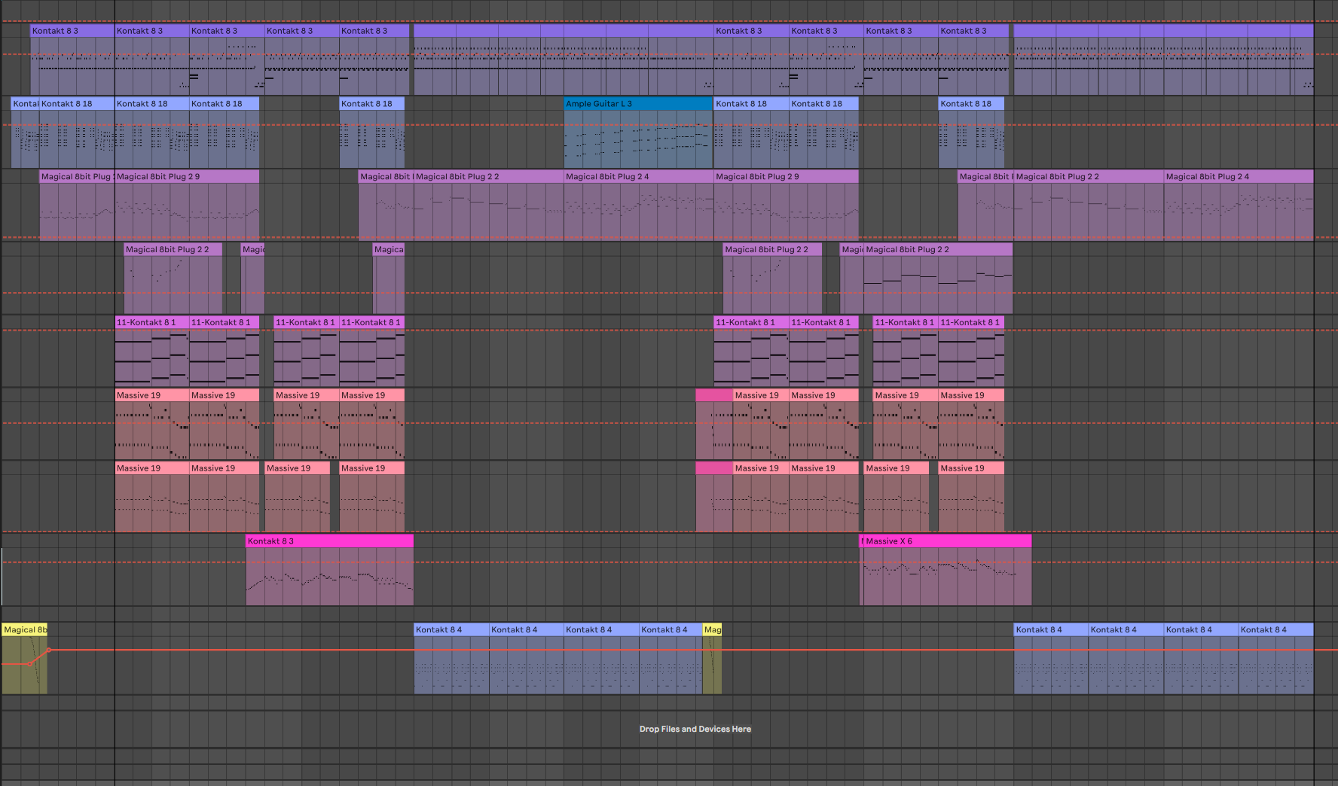Click the lower breakpoint on the red automation line
Screen dimensions: 1338x786
[30, 664]
